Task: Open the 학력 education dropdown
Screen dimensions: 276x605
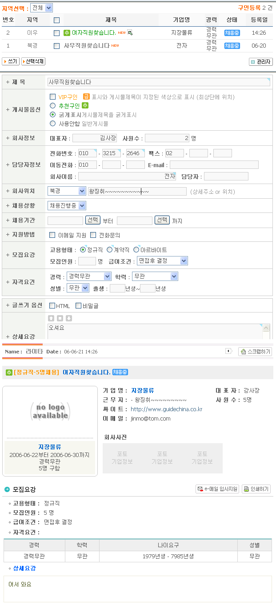Action: pos(155,276)
